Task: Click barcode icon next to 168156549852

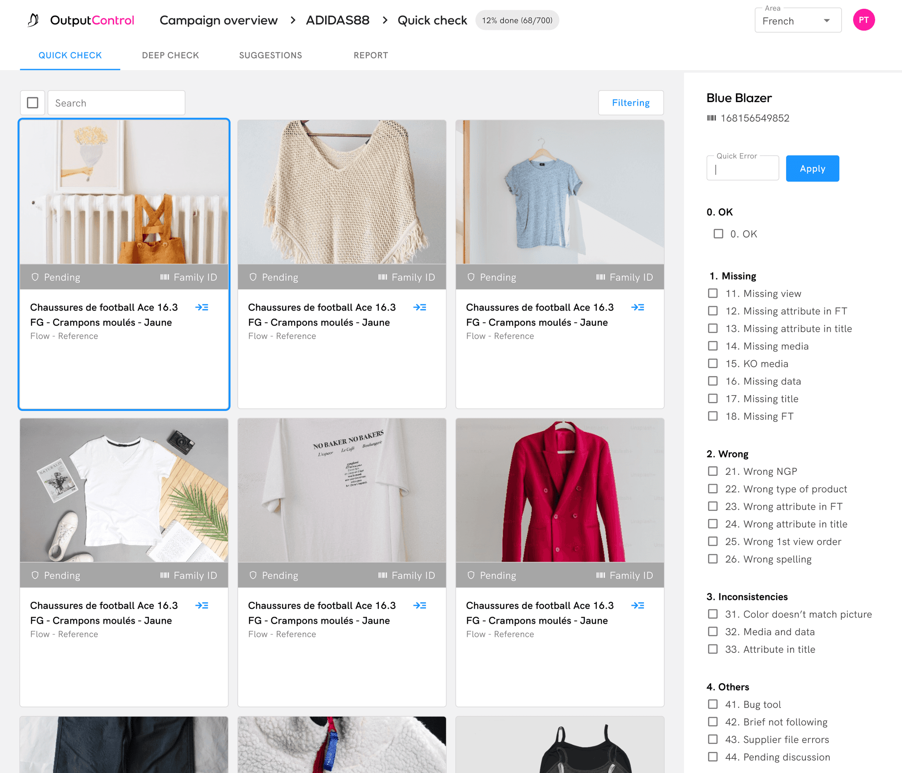Action: click(x=711, y=118)
